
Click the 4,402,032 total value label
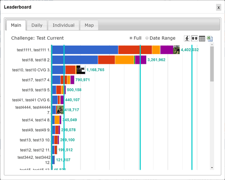point(189,50)
